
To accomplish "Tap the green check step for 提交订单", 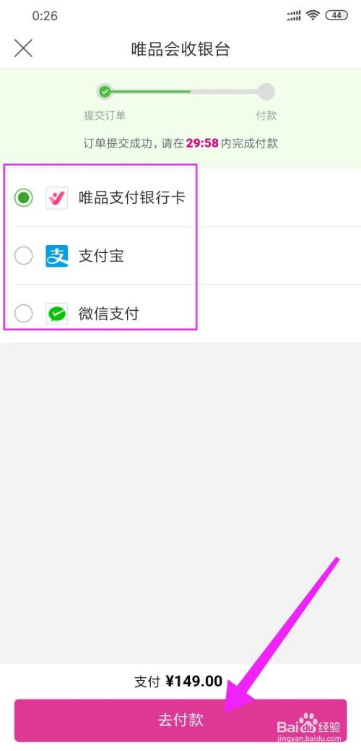I will [105, 91].
